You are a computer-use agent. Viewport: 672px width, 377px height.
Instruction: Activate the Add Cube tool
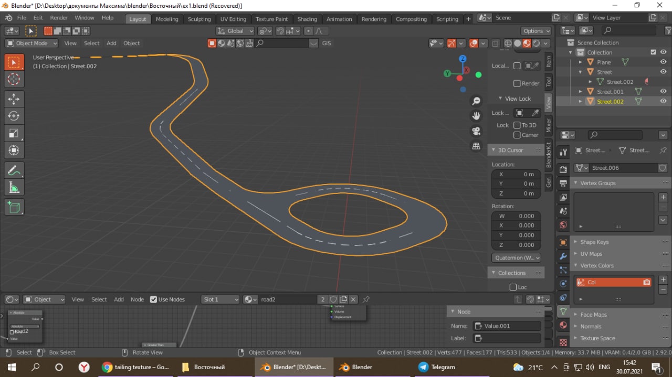coord(14,207)
